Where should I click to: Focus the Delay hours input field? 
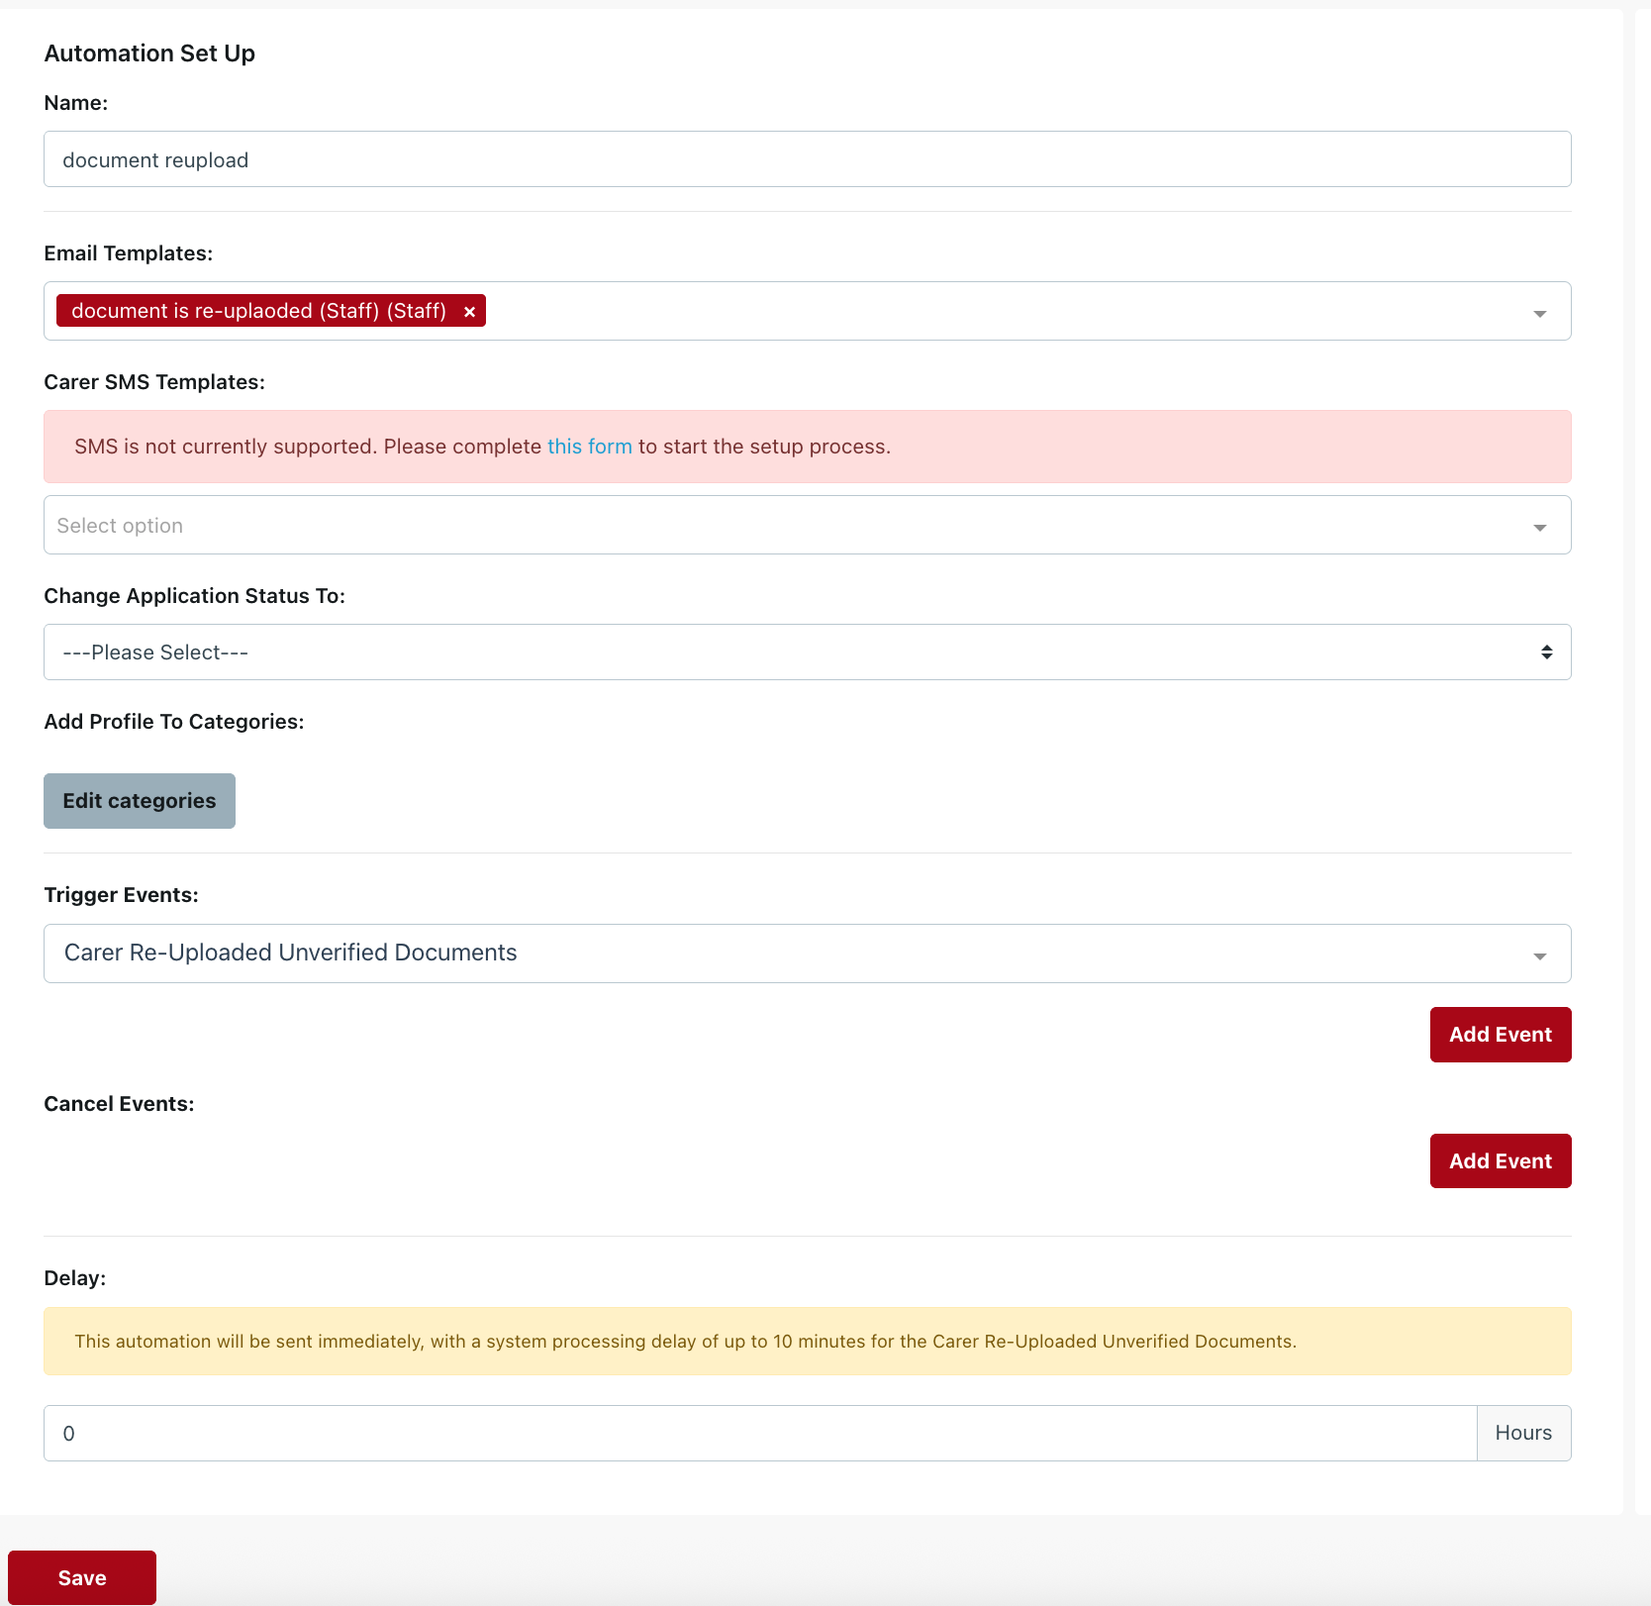coord(759,1434)
